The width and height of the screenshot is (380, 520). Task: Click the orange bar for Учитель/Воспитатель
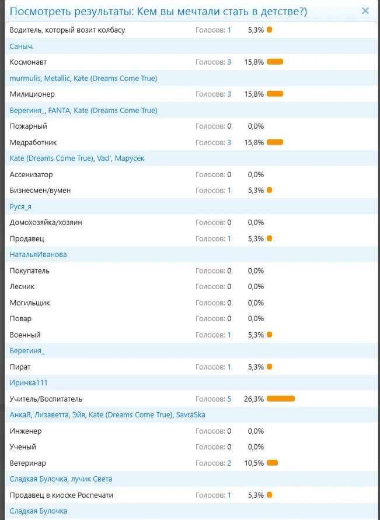click(280, 399)
